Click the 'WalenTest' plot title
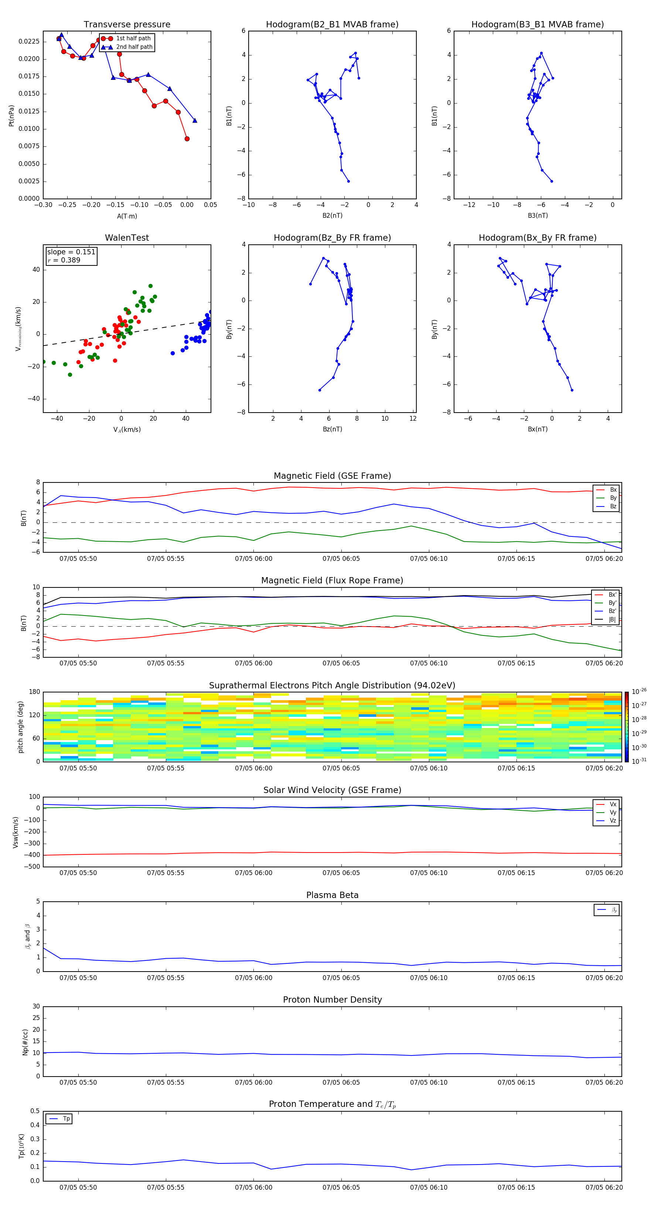This screenshot has height=1220, width=665. (127, 238)
